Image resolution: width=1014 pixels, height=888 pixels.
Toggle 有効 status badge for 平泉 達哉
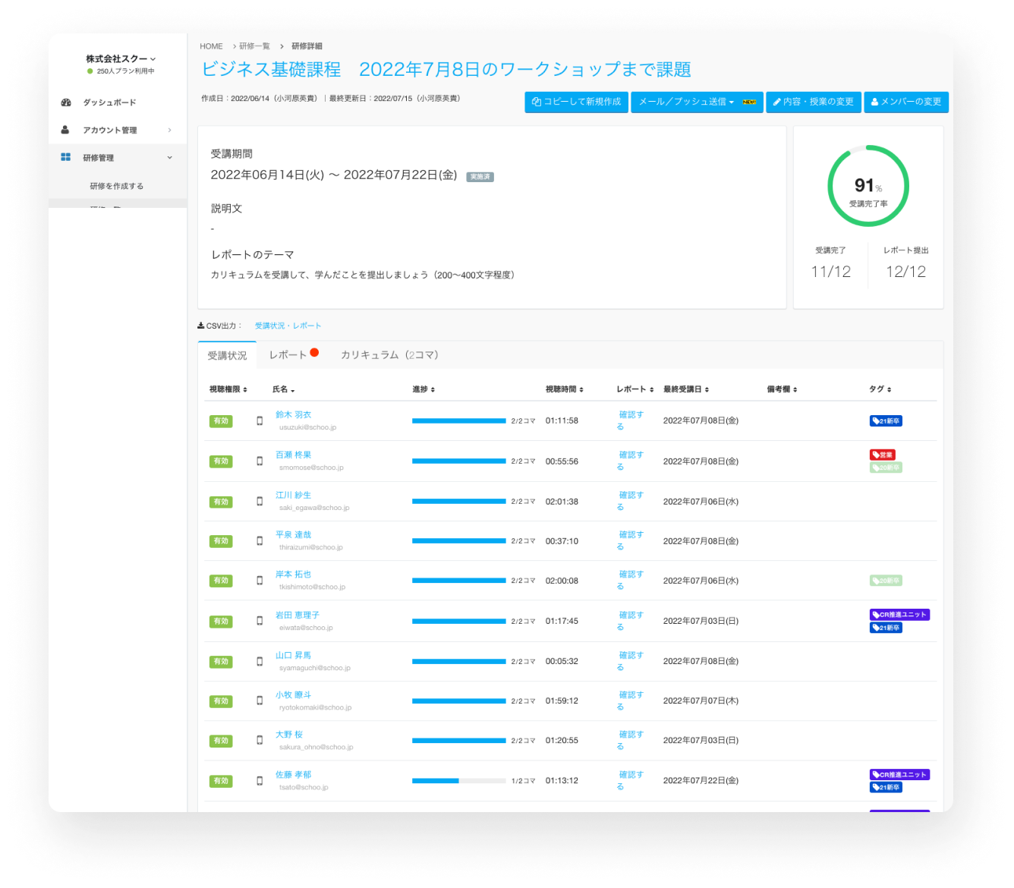tap(221, 541)
